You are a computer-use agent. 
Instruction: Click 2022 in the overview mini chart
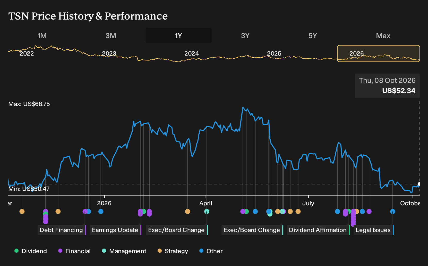click(27, 54)
